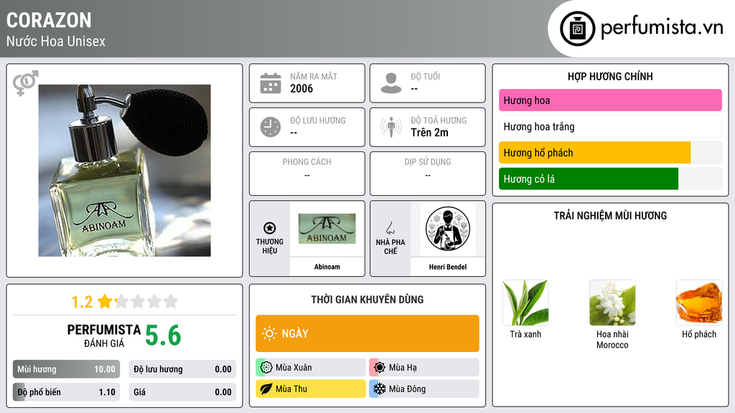Open the Abinoam brand name link
The width and height of the screenshot is (735, 413).
point(327,267)
